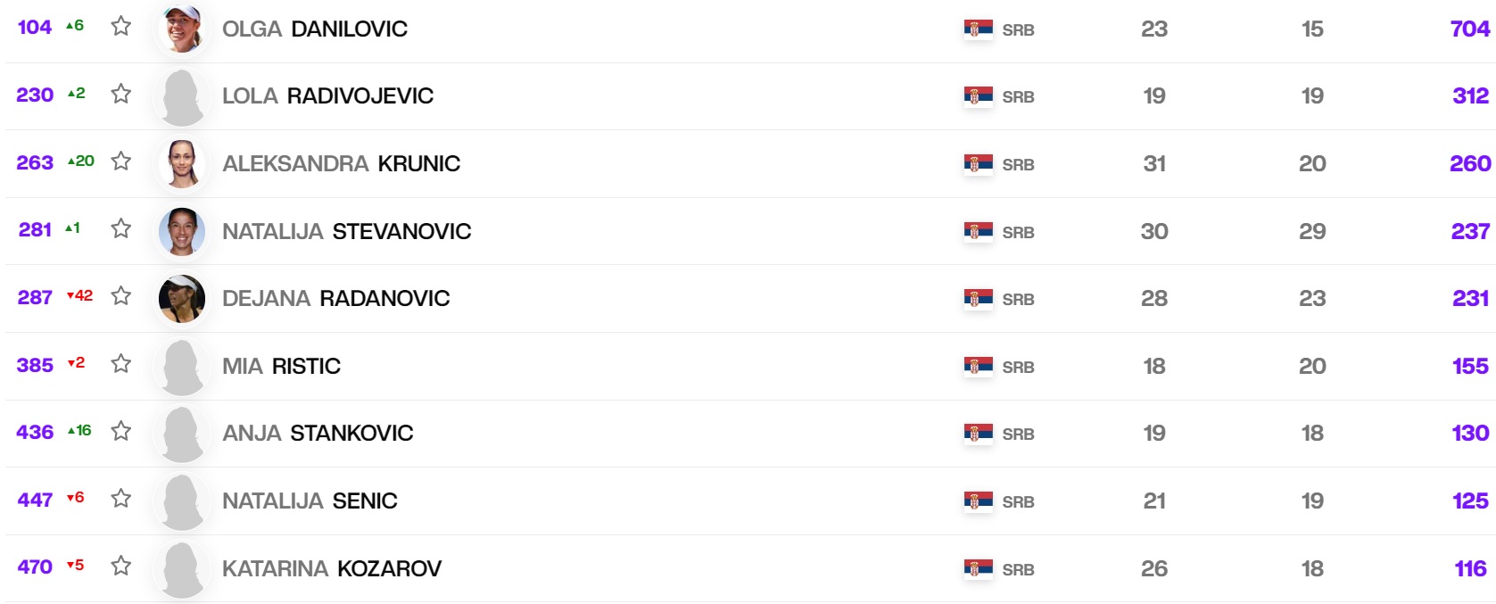The width and height of the screenshot is (1496, 604).
Task: Open Natalija Stevanovic's player photo
Action: pos(182,231)
